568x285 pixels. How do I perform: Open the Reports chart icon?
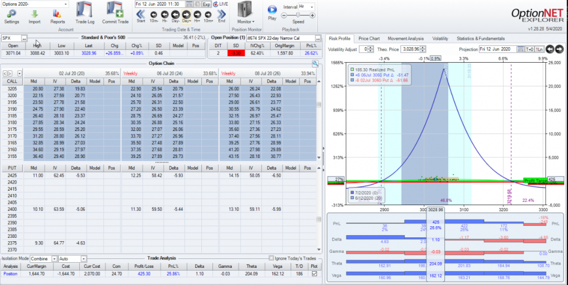click(x=57, y=14)
